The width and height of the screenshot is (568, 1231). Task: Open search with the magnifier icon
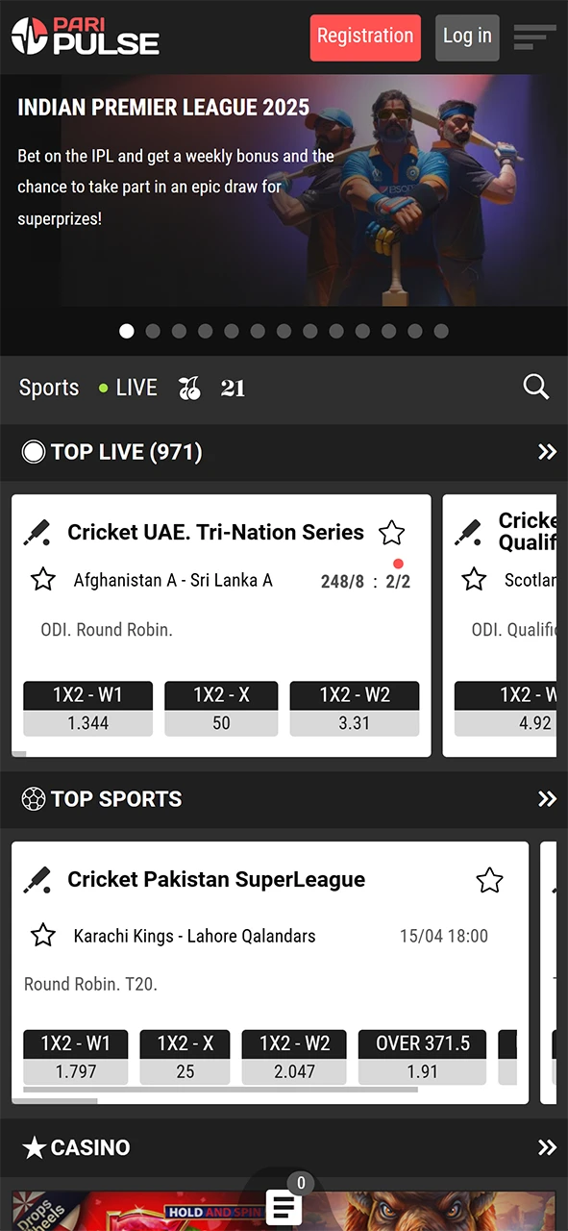(x=535, y=387)
